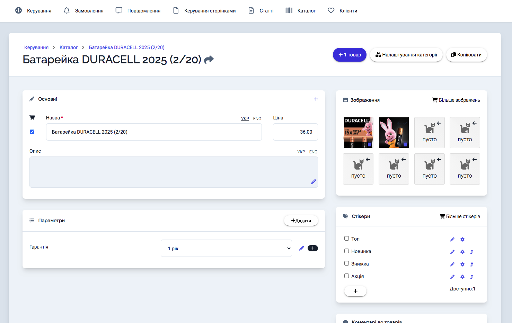Edit the Знижка sticker with the pencil icon
The width and height of the screenshot is (512, 323).
click(452, 264)
